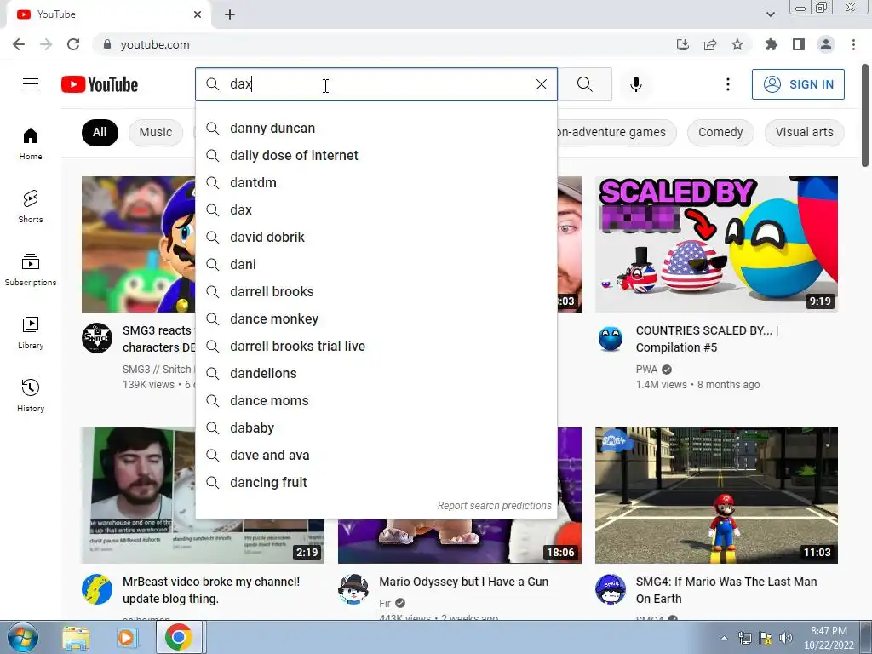
Task: Choose suggestion 'dani'
Action: pyautogui.click(x=376, y=264)
